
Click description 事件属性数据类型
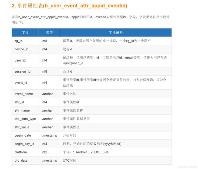click(x=76, y=119)
